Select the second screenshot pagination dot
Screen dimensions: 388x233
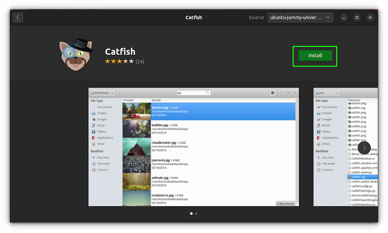tap(196, 214)
